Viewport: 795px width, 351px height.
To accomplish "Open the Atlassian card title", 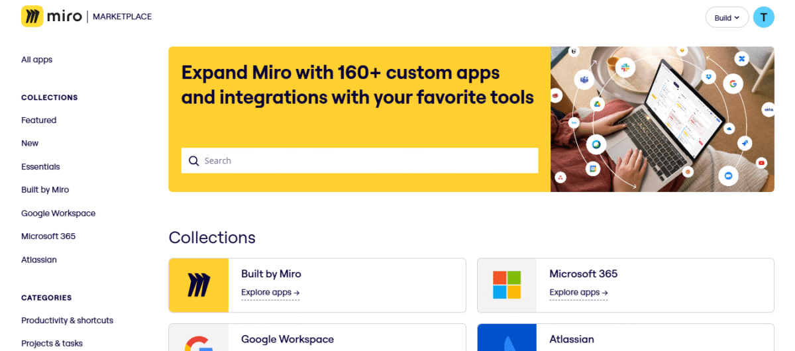I will click(572, 339).
